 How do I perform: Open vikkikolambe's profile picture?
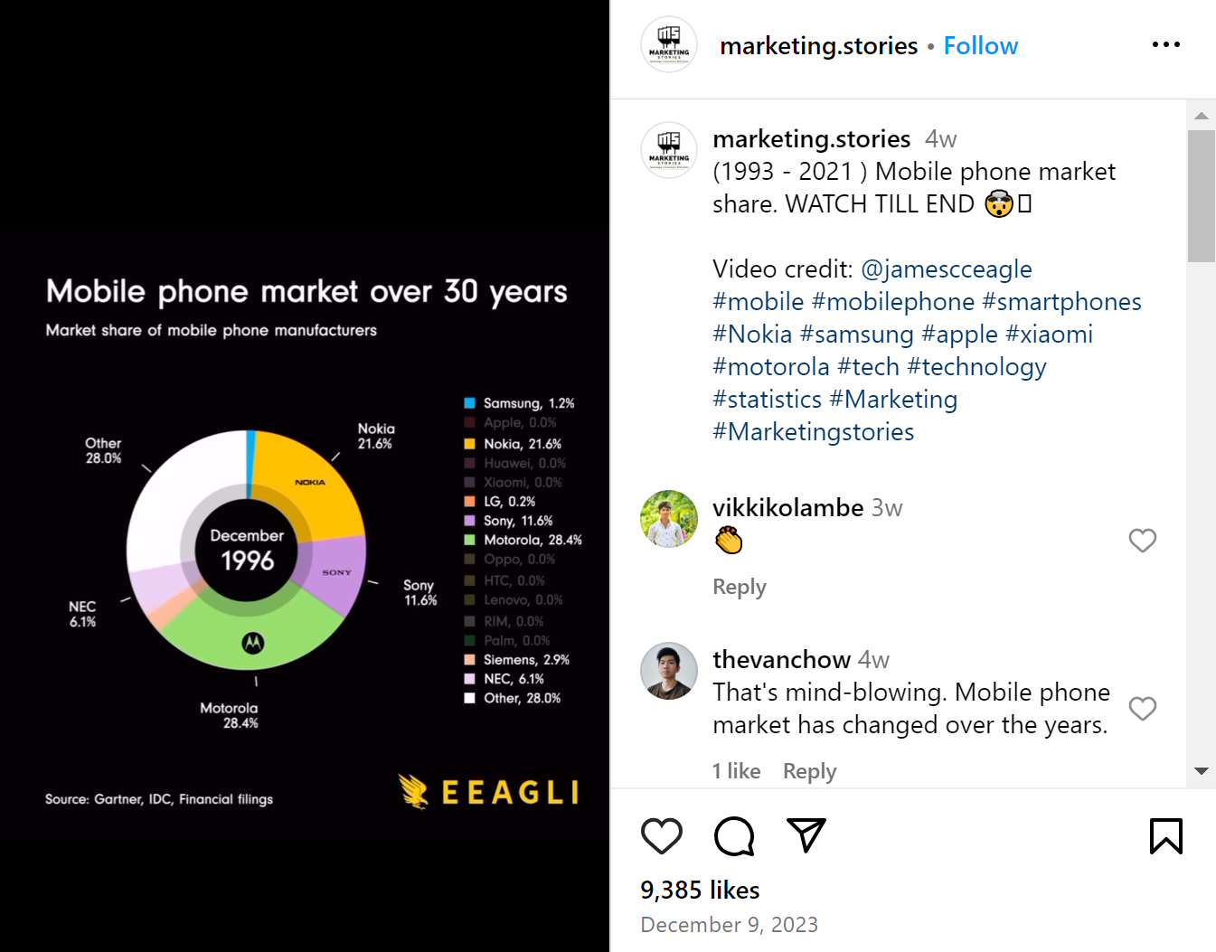point(668,519)
